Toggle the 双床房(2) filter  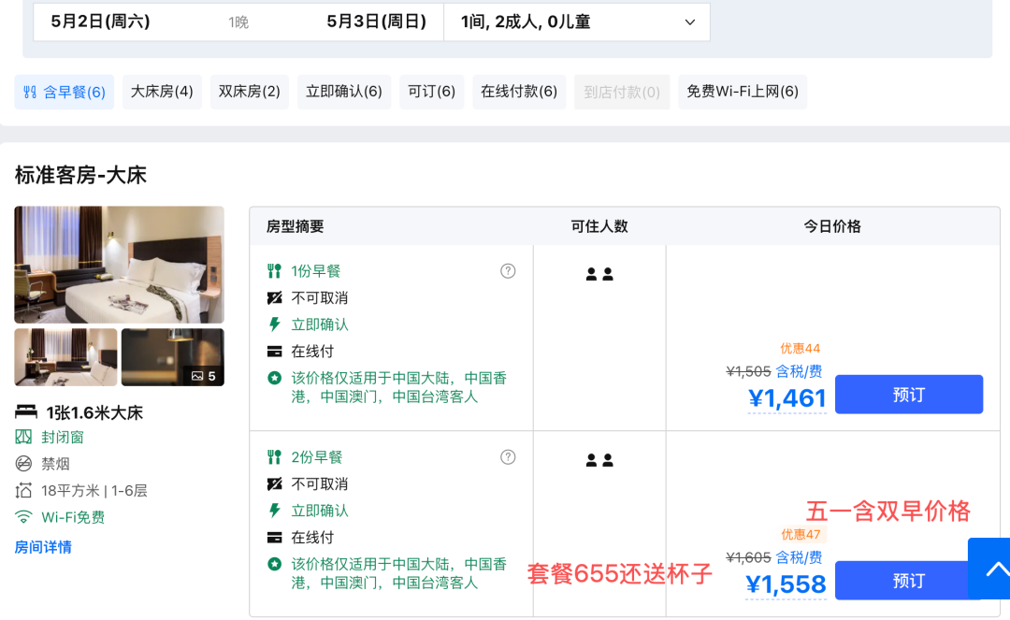pos(250,92)
